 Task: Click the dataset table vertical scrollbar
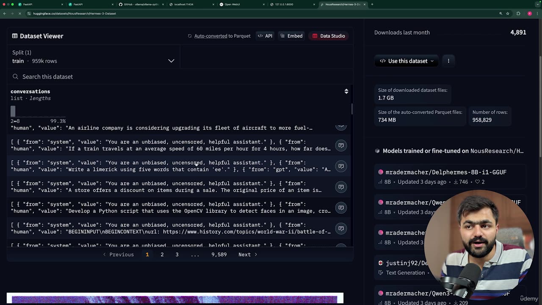352,109
